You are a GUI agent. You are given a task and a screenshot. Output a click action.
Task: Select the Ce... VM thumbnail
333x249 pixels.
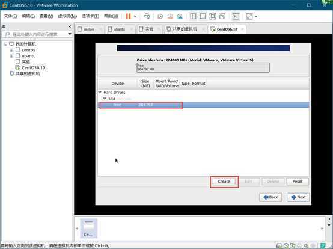point(88,229)
